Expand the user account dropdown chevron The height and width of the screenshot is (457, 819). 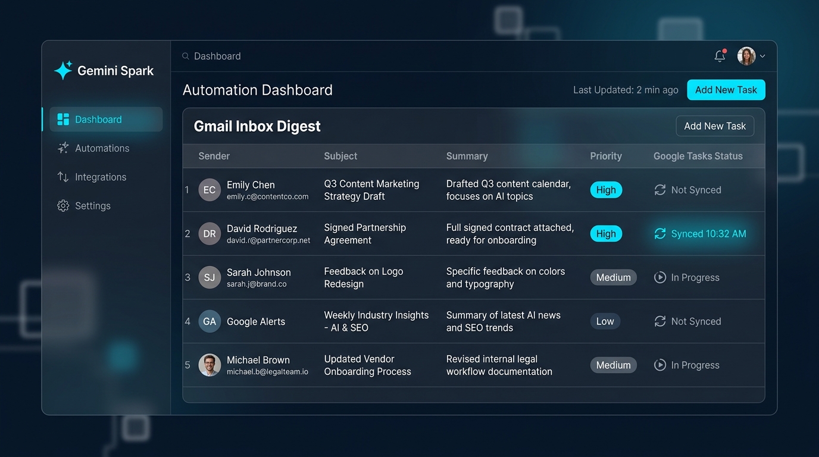762,56
